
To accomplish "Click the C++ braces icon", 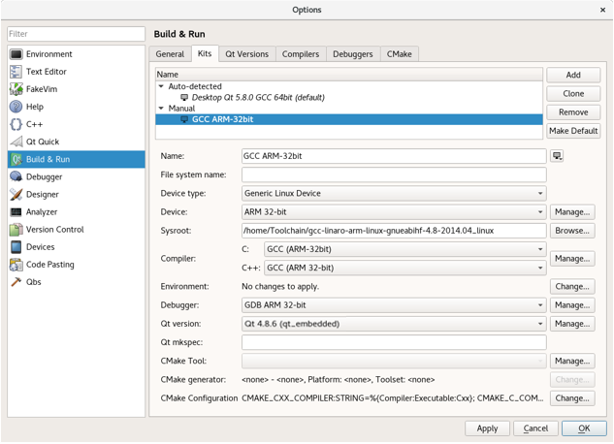I will [x=16, y=124].
